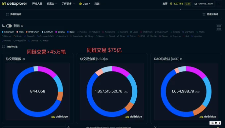Enable Fantom chain in legend
Screen dimensions: 225x128
coord(123,32)
